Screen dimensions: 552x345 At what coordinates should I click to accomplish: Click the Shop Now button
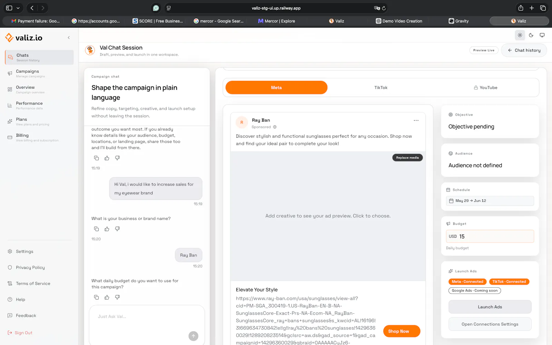pos(402,331)
